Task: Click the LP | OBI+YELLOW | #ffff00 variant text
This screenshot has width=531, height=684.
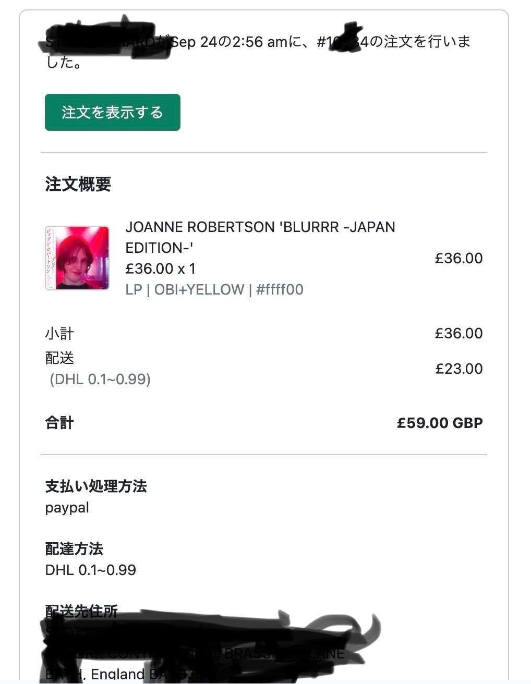Action: tap(214, 289)
